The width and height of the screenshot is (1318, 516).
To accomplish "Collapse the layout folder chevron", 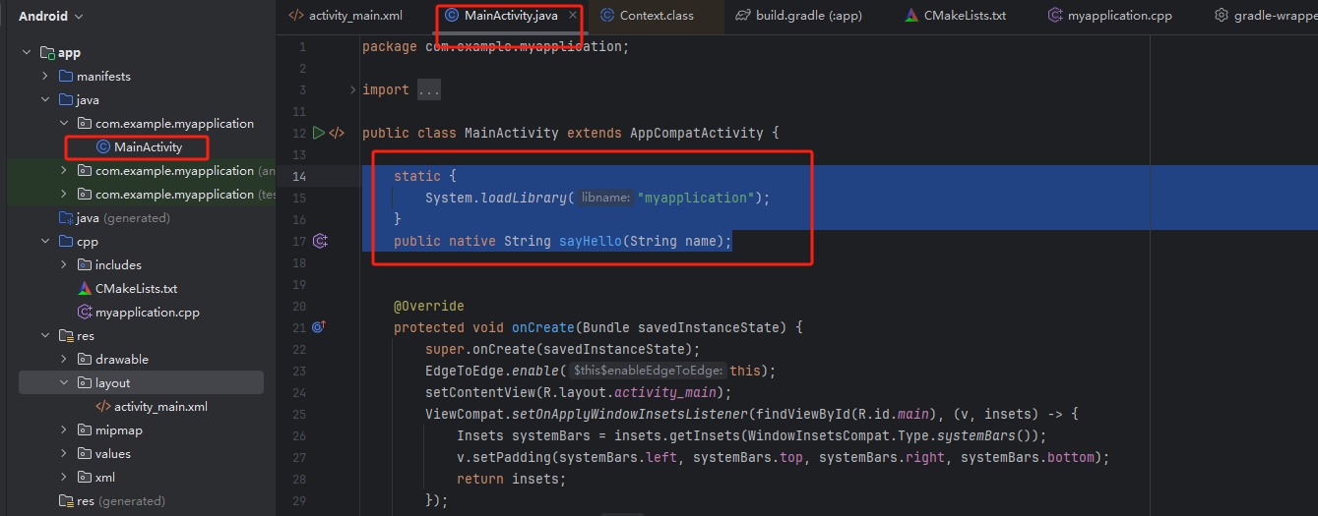I will (64, 383).
